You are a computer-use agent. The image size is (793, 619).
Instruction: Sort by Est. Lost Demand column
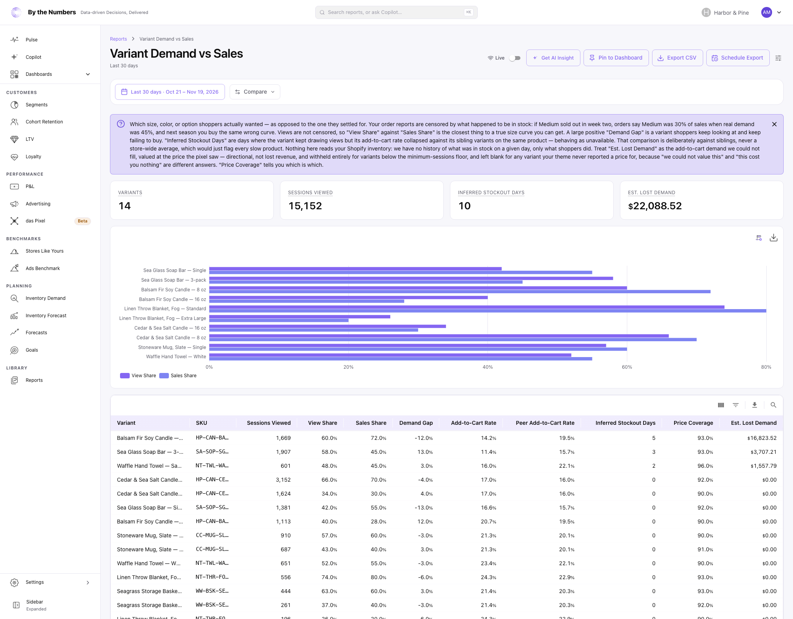754,423
